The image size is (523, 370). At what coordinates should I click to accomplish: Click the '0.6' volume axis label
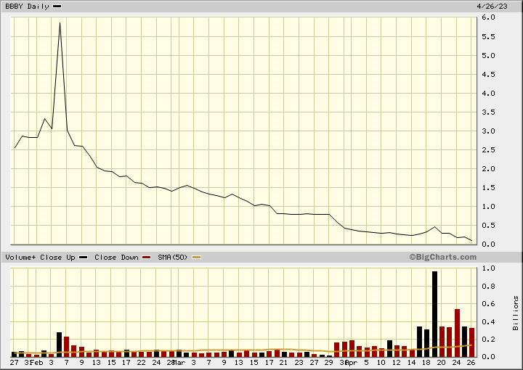pos(488,304)
